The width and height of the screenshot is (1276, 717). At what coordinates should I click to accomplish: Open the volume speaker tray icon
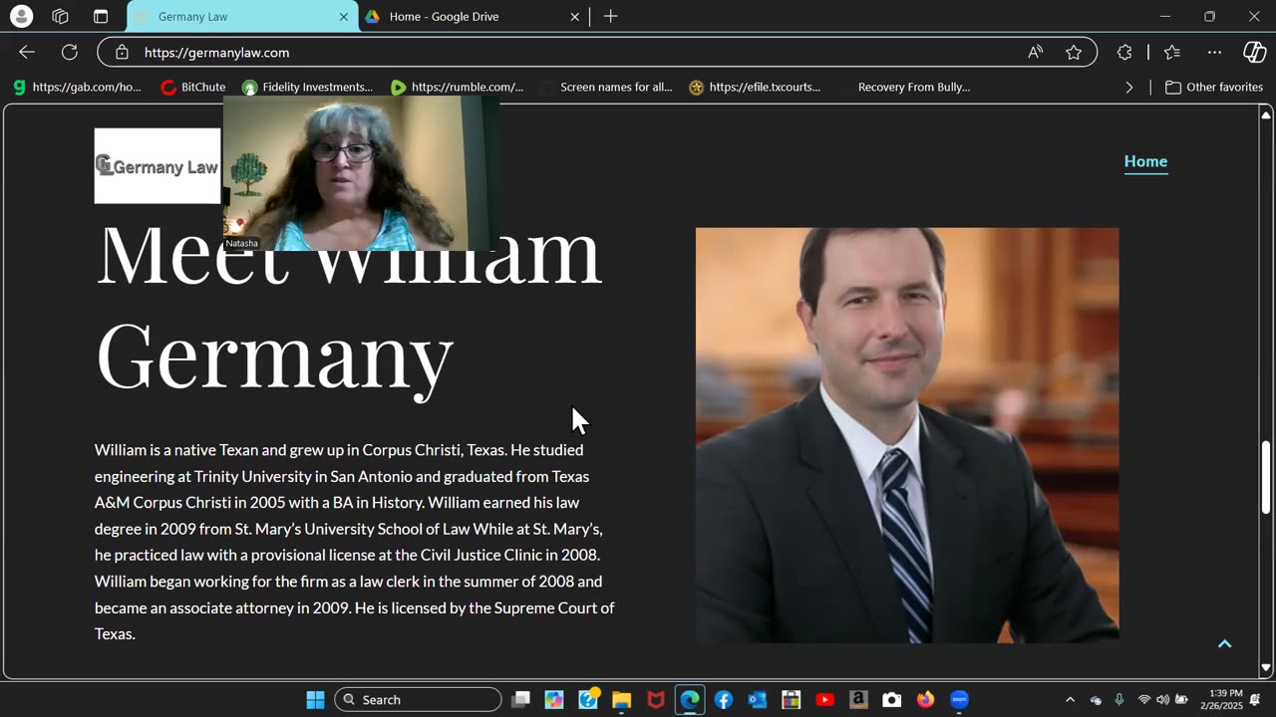1162,699
